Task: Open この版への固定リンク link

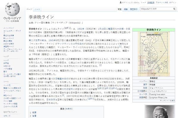Action: (x=12, y=98)
